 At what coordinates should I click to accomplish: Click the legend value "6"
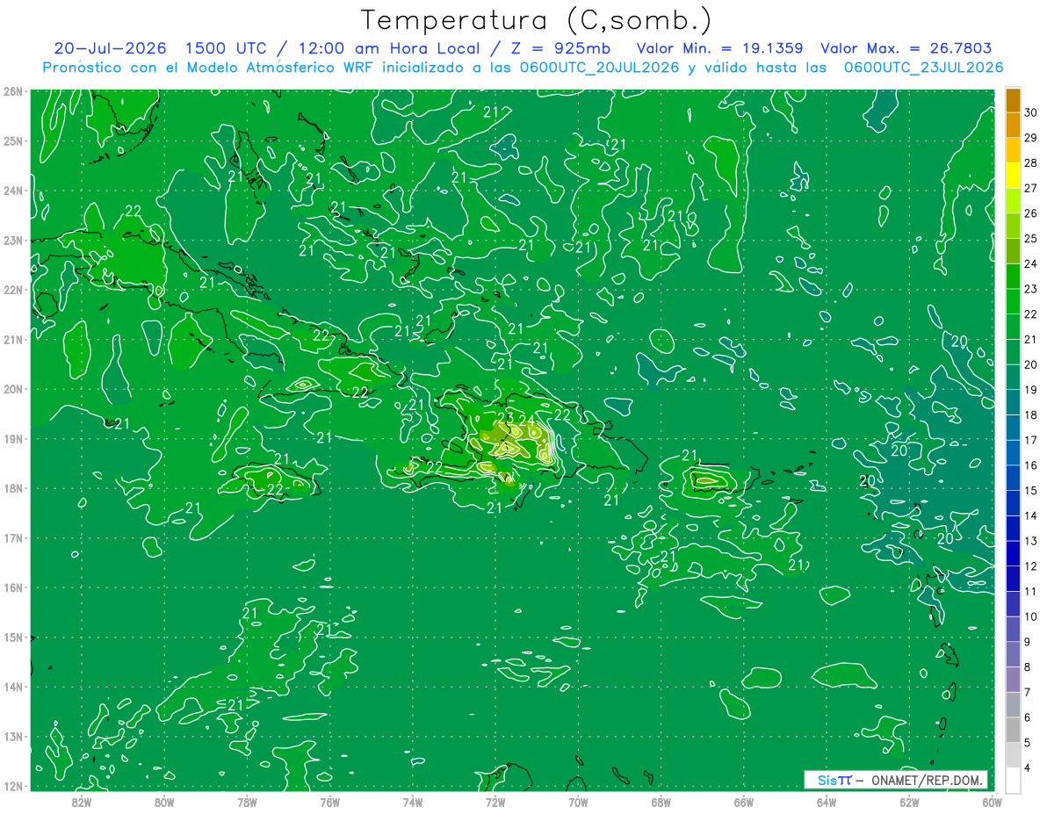click(1029, 717)
